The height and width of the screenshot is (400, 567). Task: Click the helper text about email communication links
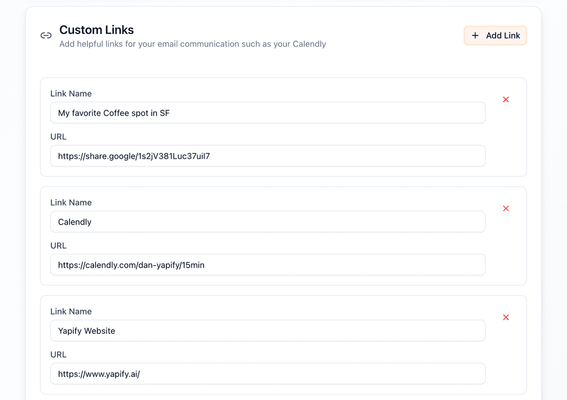192,43
